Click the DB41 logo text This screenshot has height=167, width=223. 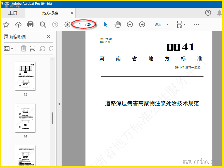pyautogui.click(x=180, y=47)
